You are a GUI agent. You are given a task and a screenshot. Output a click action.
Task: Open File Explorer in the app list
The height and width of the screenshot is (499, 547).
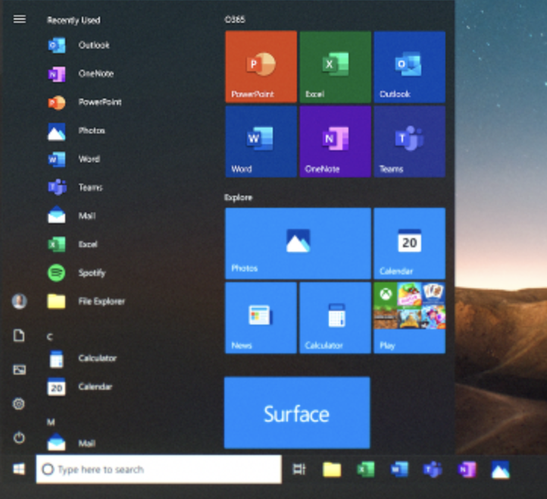(86, 301)
